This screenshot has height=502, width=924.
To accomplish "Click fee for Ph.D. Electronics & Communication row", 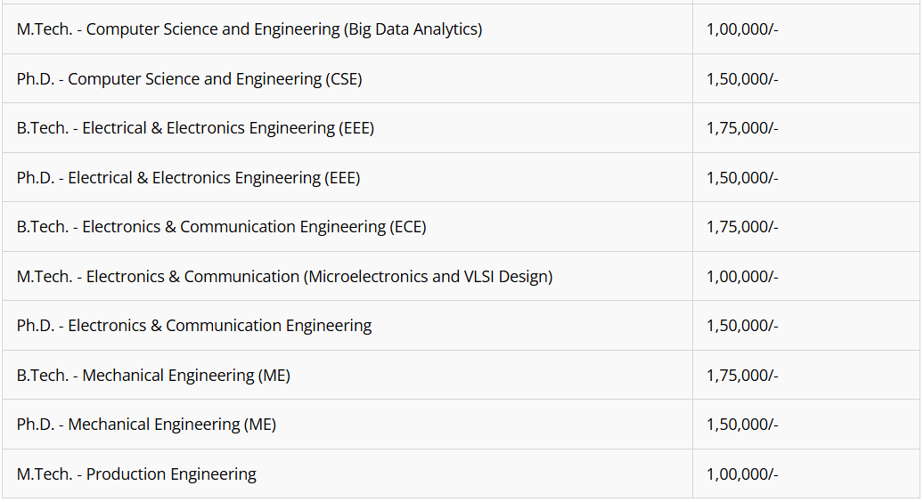I will coord(742,326).
